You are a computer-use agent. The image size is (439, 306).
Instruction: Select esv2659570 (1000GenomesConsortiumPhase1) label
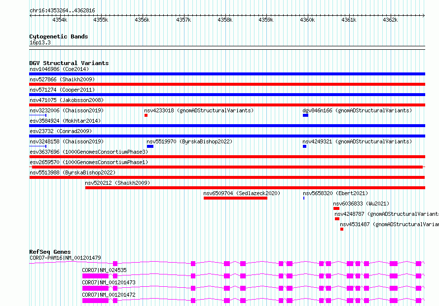pos(89,162)
